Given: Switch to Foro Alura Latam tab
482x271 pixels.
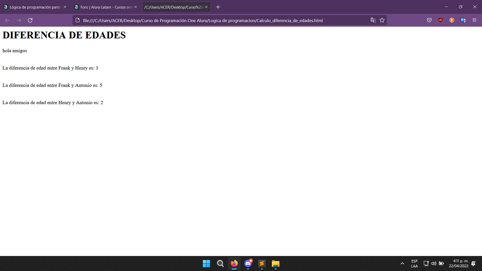Looking at the screenshot, I should pos(105,7).
